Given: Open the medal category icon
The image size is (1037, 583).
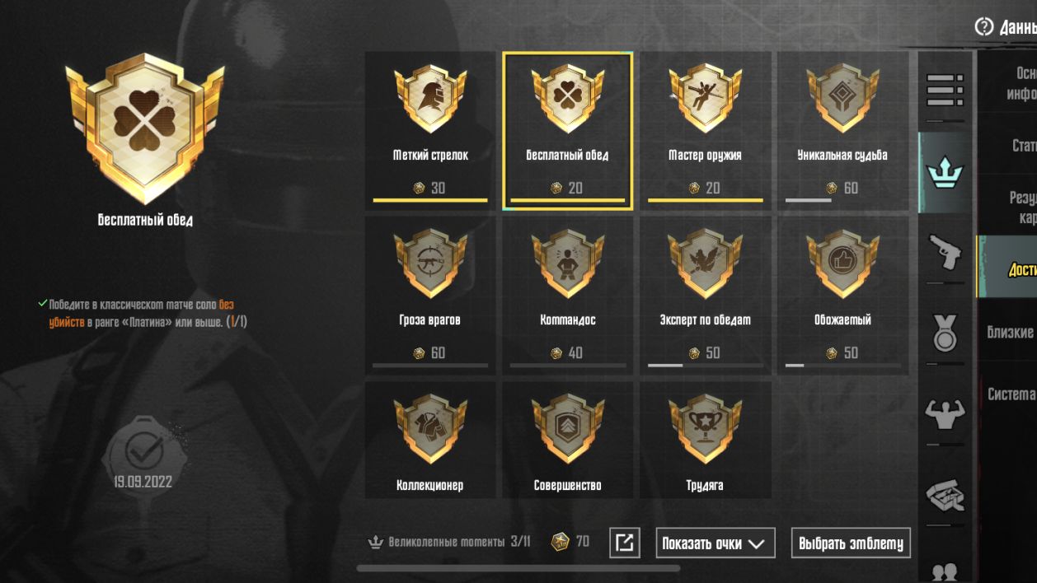Looking at the screenshot, I should click(945, 333).
